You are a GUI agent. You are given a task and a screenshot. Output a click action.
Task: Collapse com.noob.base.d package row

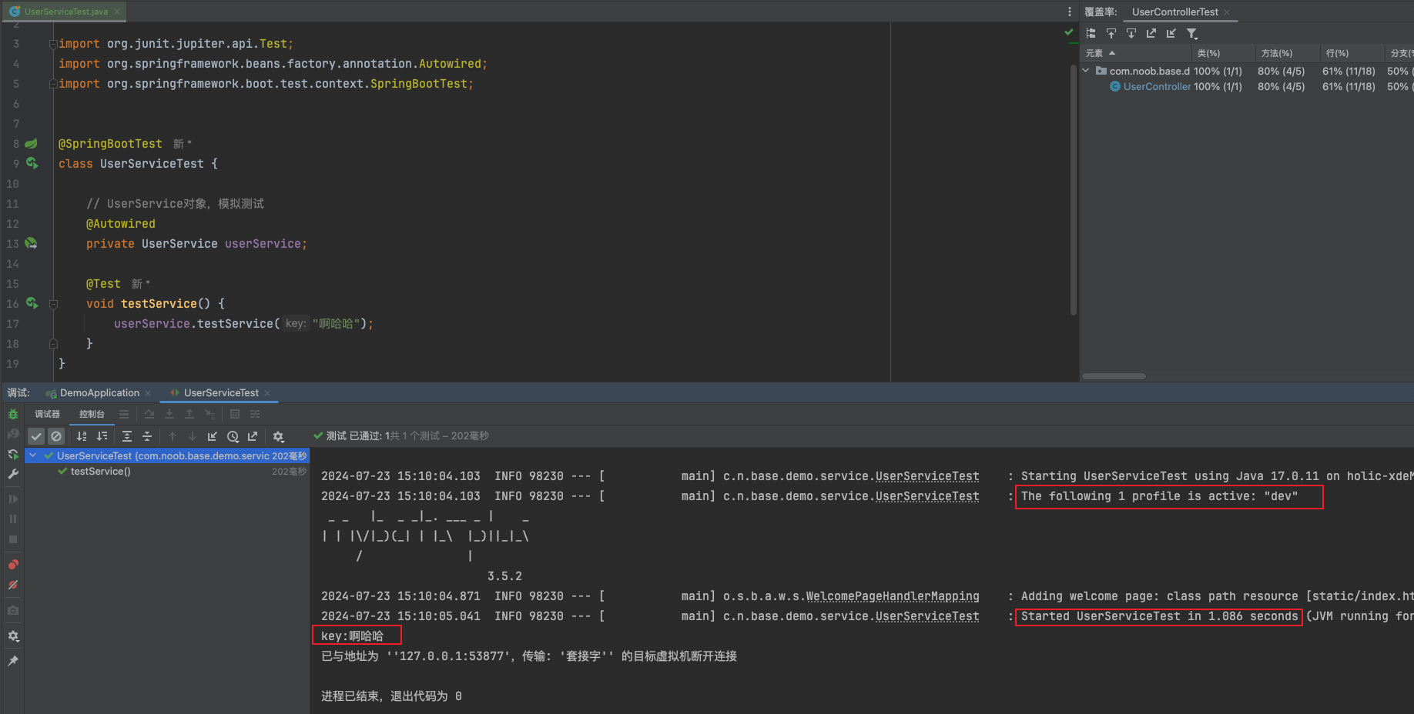(1086, 71)
